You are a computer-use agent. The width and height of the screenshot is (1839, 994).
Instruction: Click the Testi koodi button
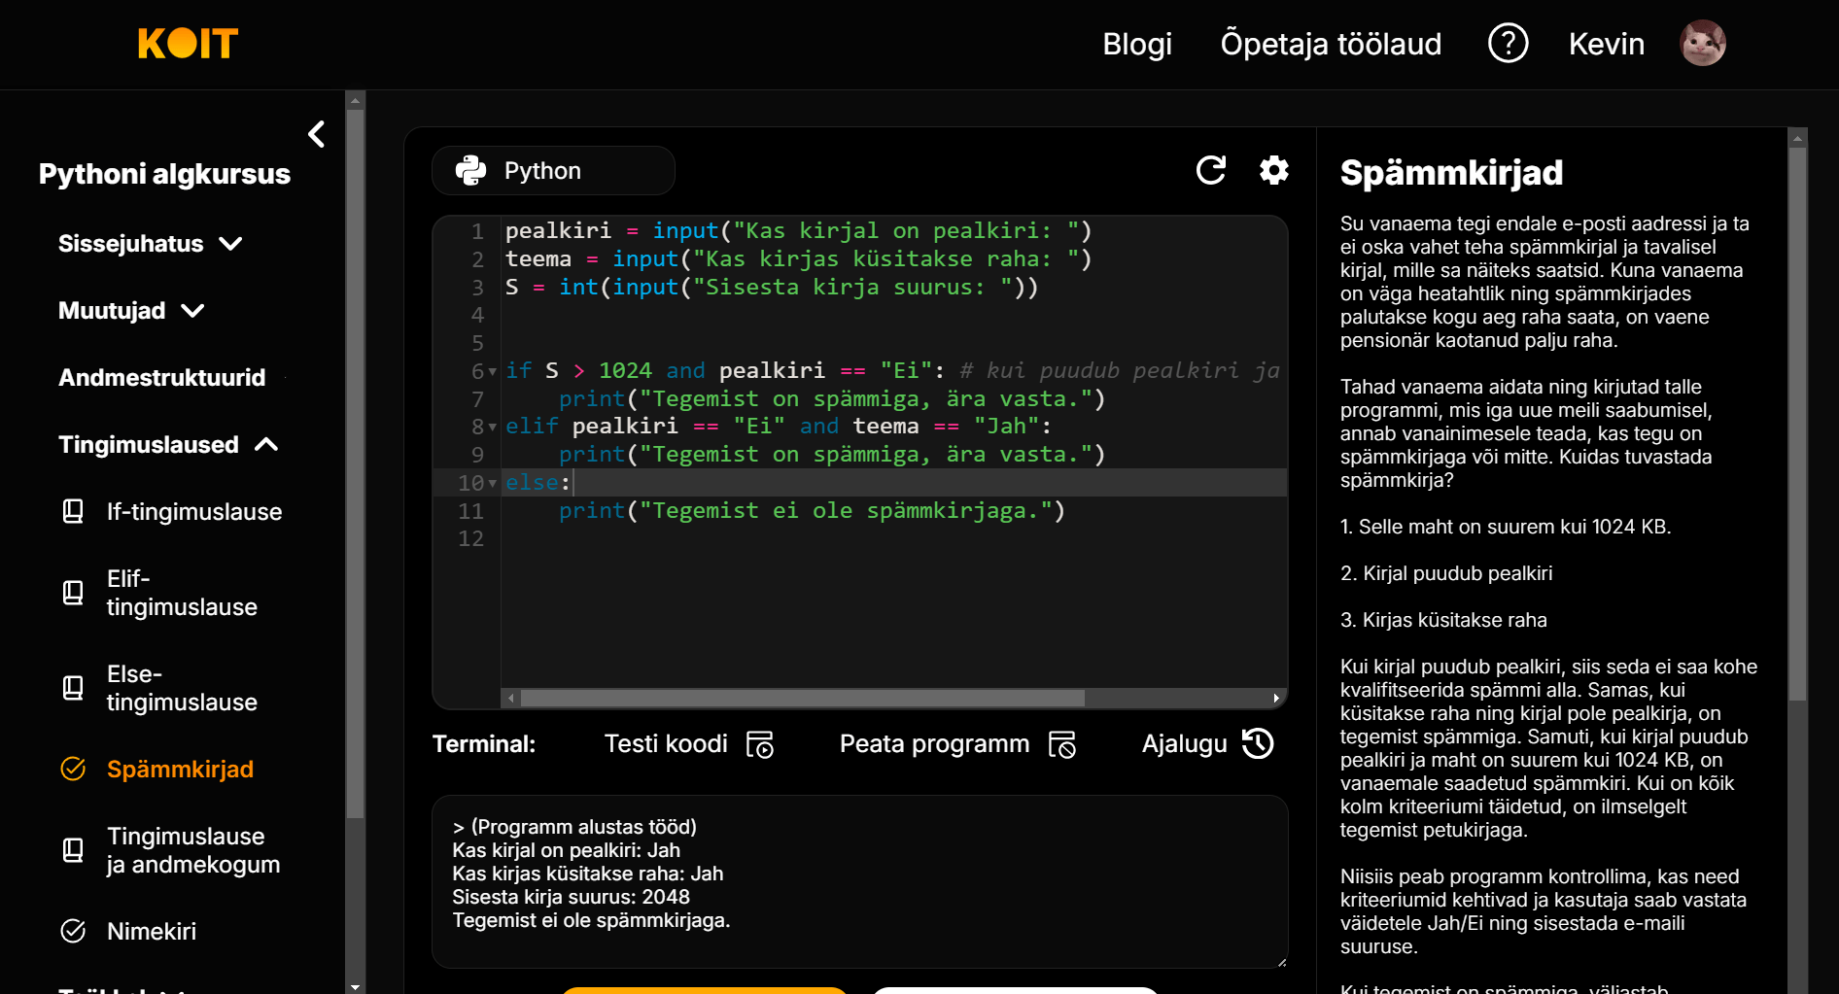coord(688,744)
